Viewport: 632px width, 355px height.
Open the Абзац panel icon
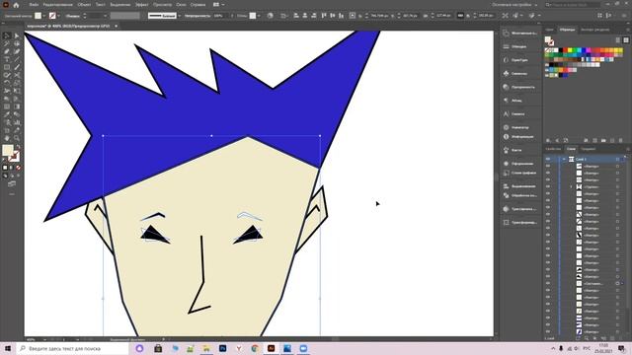[506, 101]
